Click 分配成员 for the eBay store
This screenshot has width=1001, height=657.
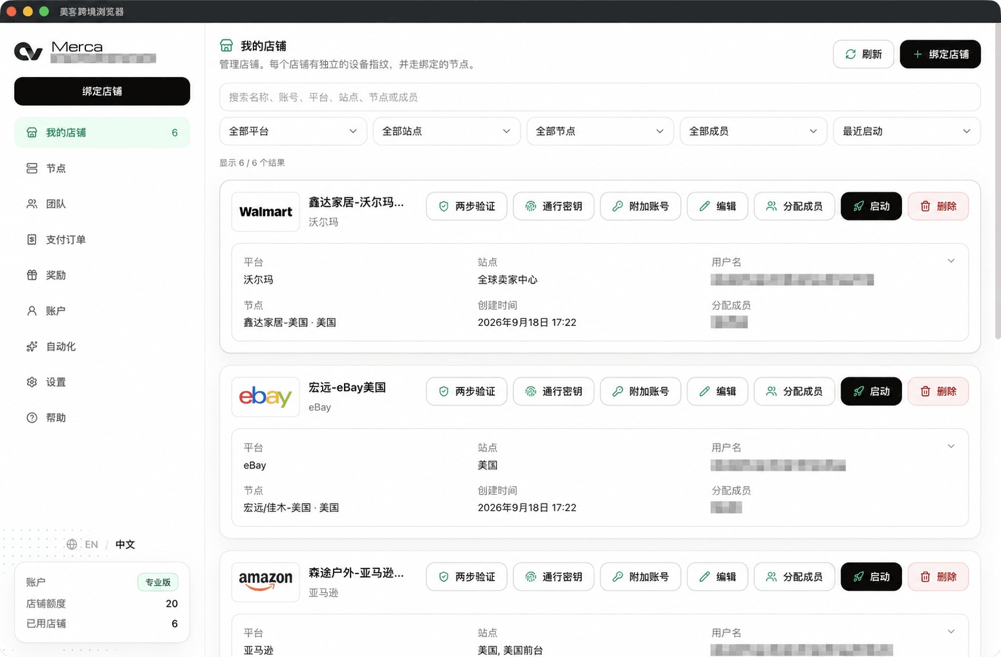(x=794, y=391)
